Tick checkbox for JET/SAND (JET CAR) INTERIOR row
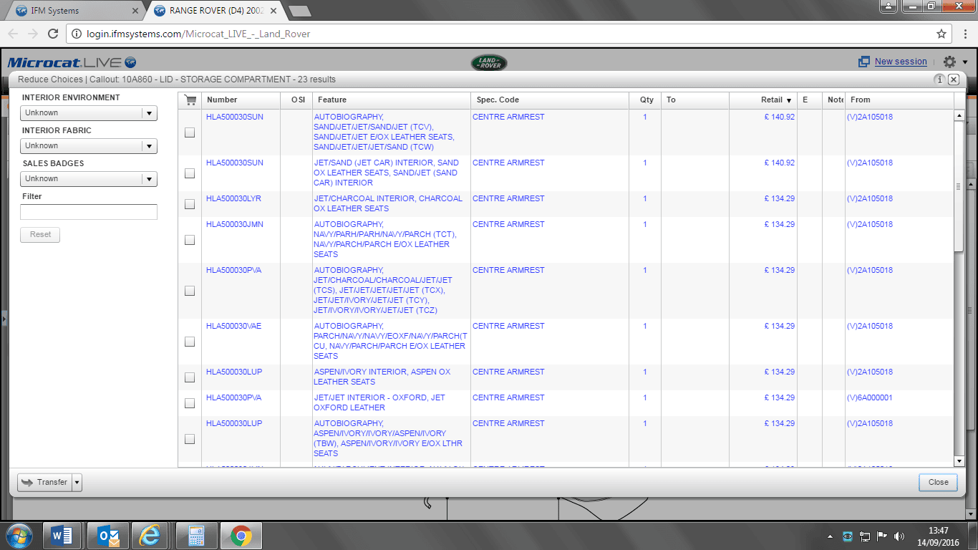The image size is (978, 550). click(x=190, y=173)
